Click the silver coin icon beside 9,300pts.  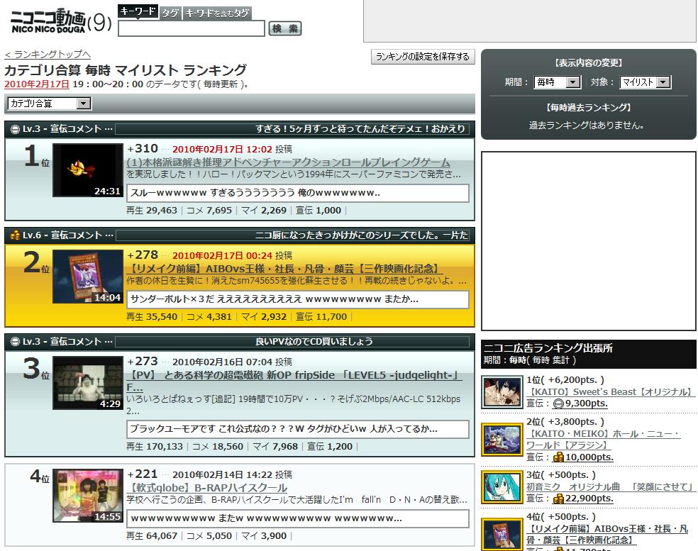(x=558, y=403)
